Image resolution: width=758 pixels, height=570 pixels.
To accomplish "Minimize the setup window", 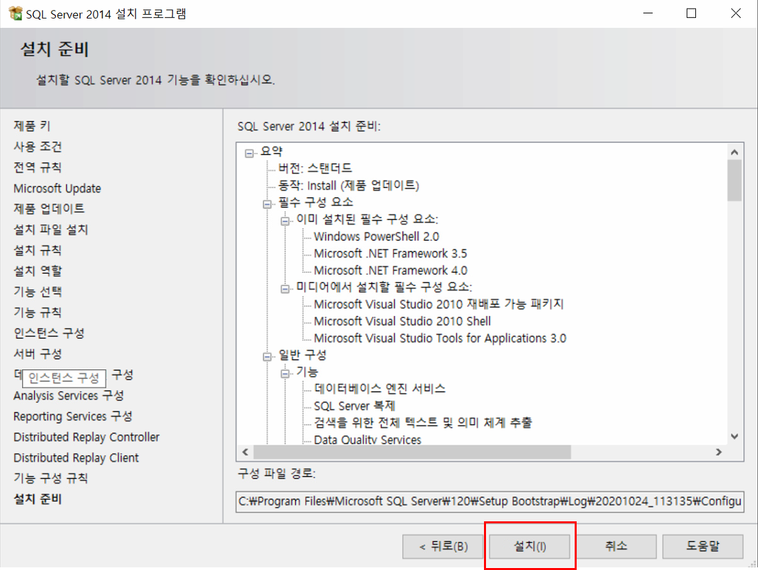I will pyautogui.click(x=648, y=13).
